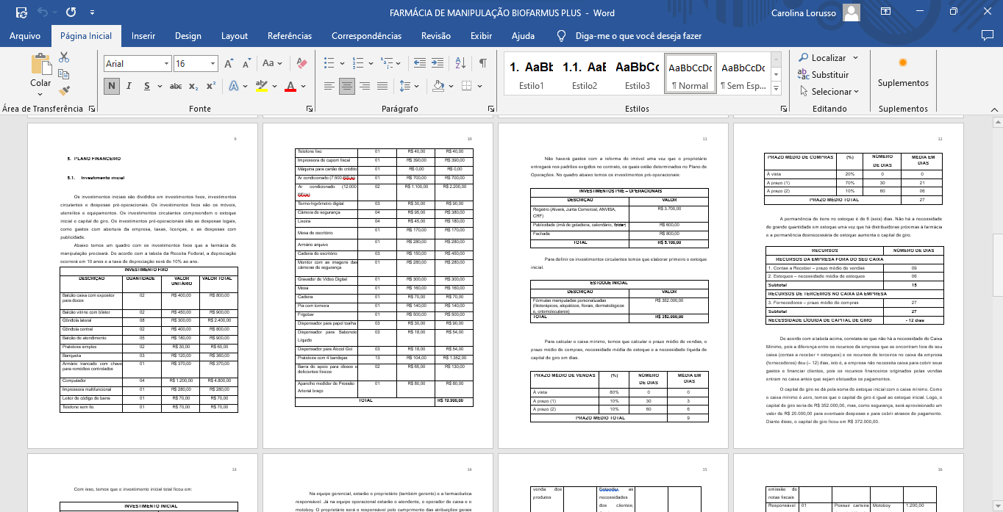Toggle underline (S) formatting

147,86
